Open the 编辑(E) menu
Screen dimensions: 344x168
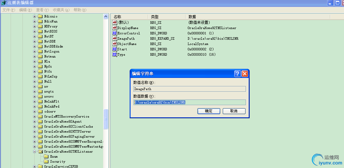point(26,10)
